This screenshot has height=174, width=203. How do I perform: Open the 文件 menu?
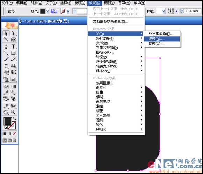[7, 3]
